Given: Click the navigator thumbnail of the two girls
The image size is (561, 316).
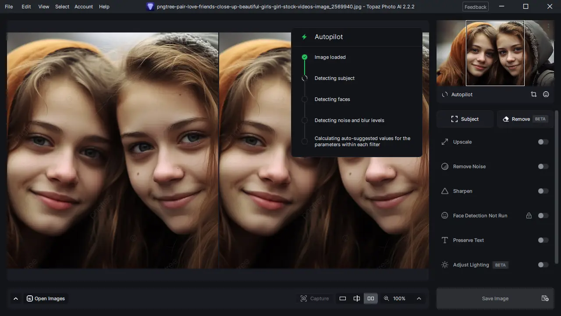Looking at the screenshot, I should click(495, 53).
